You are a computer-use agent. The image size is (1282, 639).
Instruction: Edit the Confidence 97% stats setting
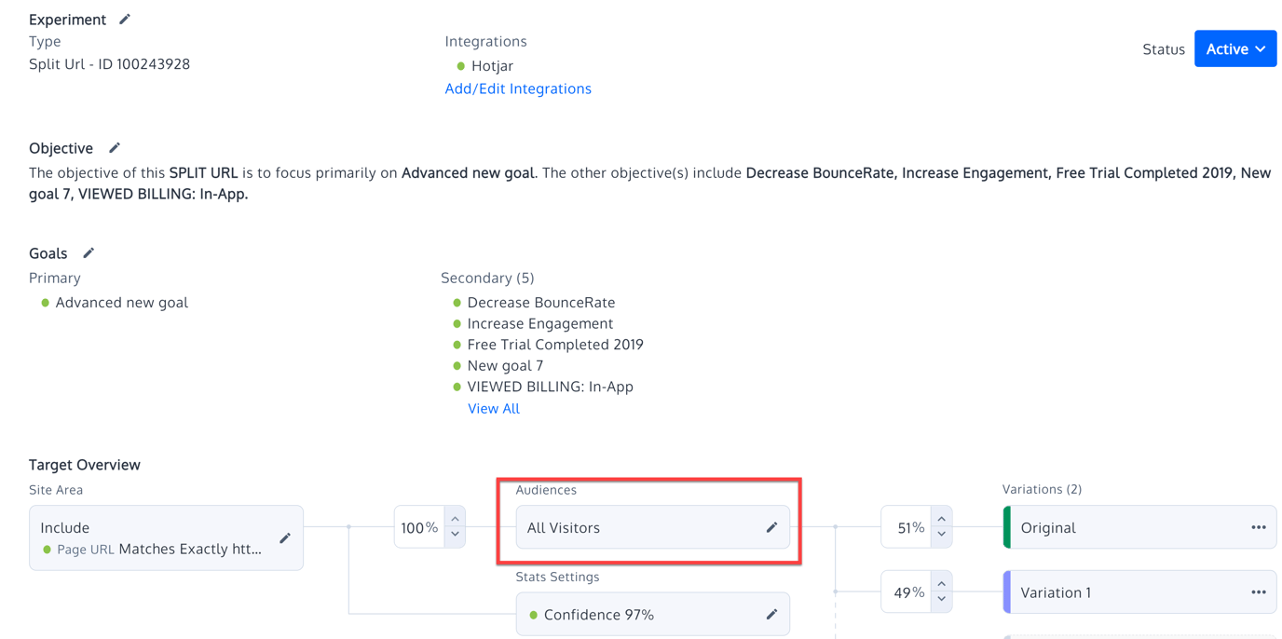coord(771,615)
